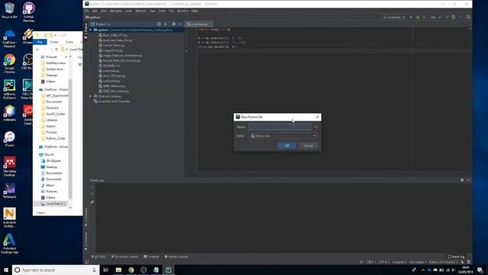Click the OK button in the dialog
488x275 pixels.
click(287, 145)
